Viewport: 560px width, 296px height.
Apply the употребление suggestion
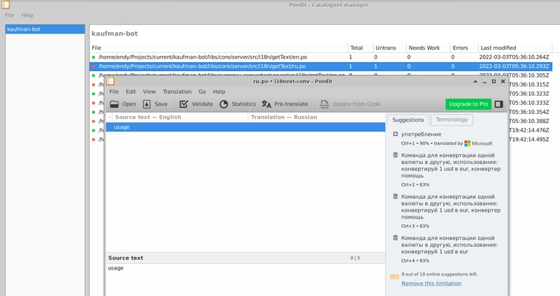(421, 134)
